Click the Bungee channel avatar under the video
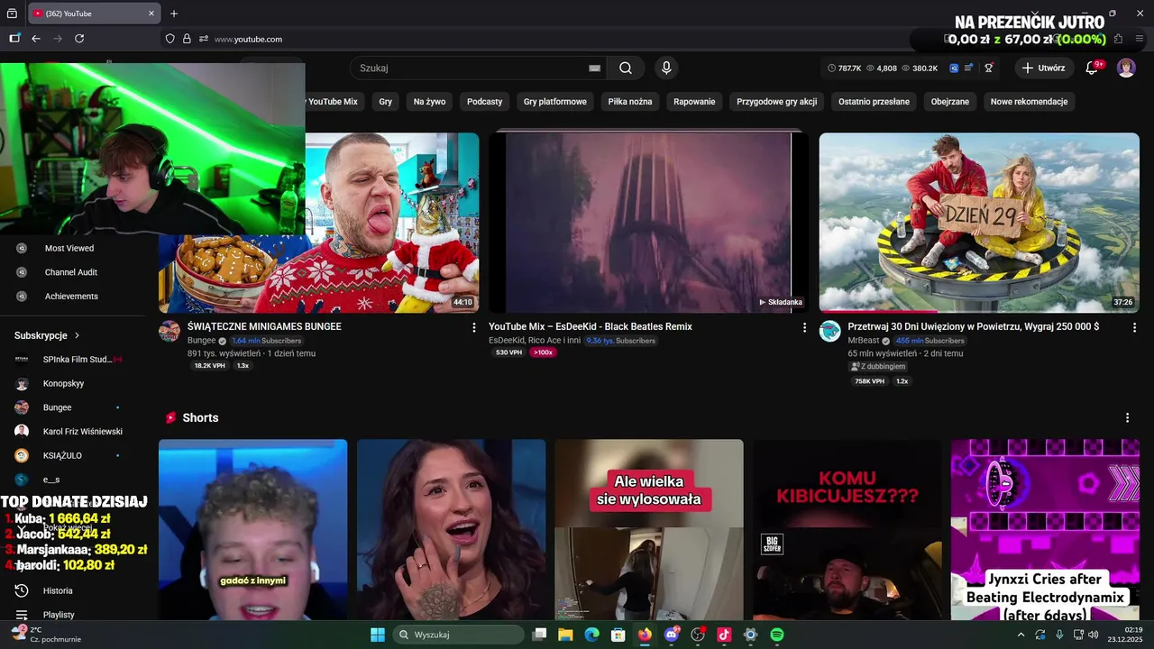 169,331
